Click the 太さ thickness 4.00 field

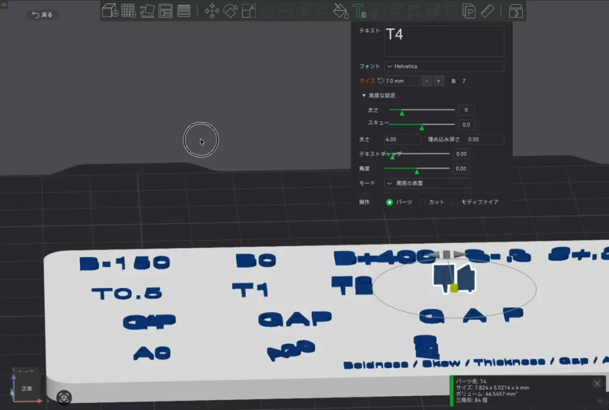click(x=403, y=139)
